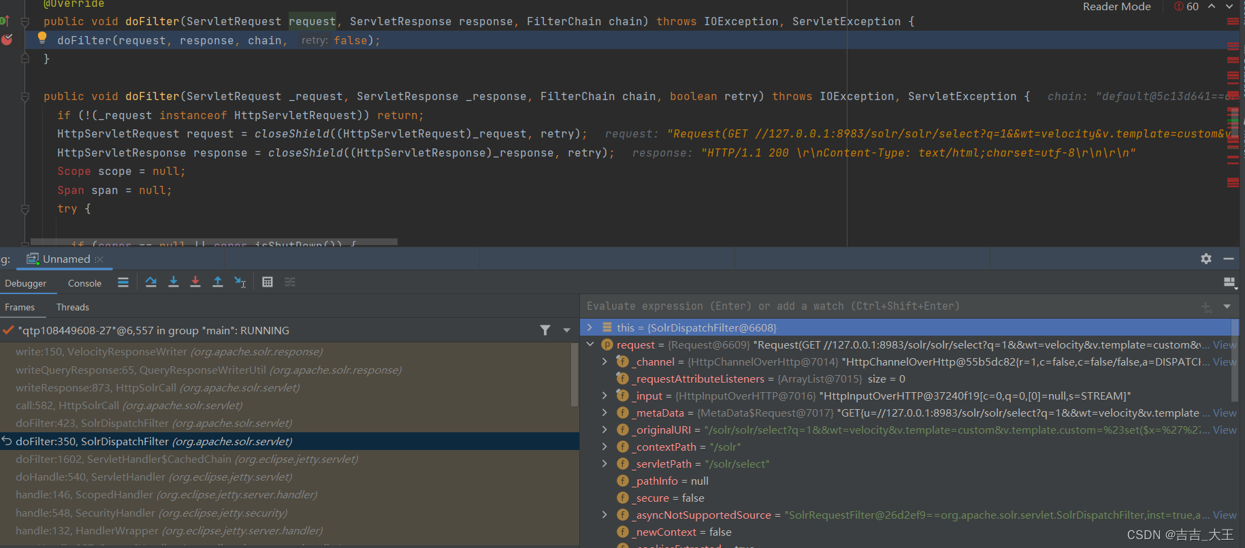Click the p parameter icon of request variable
The height and width of the screenshot is (548, 1245).
(607, 345)
